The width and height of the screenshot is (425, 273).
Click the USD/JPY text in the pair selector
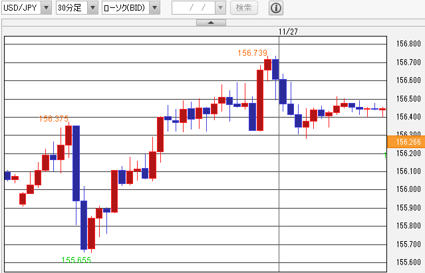tap(21, 9)
